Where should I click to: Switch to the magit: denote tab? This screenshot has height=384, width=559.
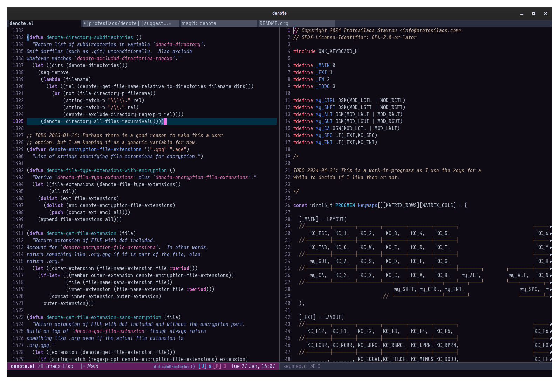click(x=199, y=23)
